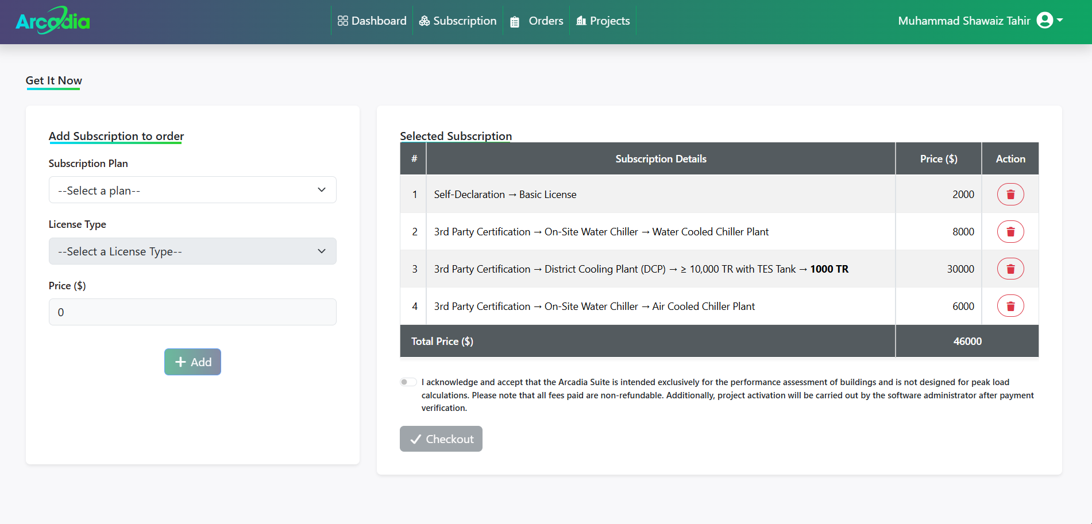1092x524 pixels.
Task: Click the Orders clipboard icon
Action: [515, 22]
